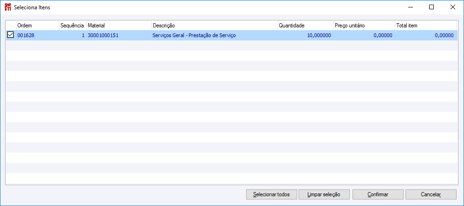Maximize the Seleciona Itens window
The width and height of the screenshot is (464, 206).
(431, 7)
